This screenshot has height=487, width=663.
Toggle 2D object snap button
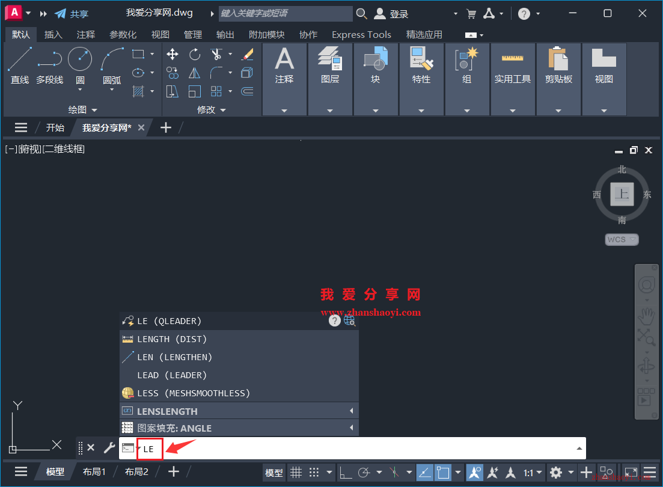click(x=443, y=472)
